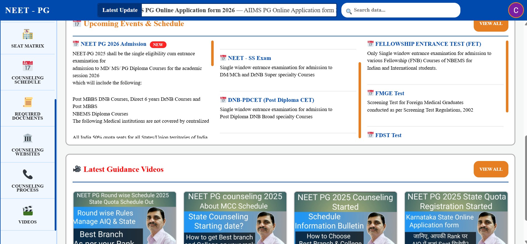Click calendar icon next to Fellowship Entrance Test
Image resolution: width=527 pixels, height=244 pixels.
370,44
